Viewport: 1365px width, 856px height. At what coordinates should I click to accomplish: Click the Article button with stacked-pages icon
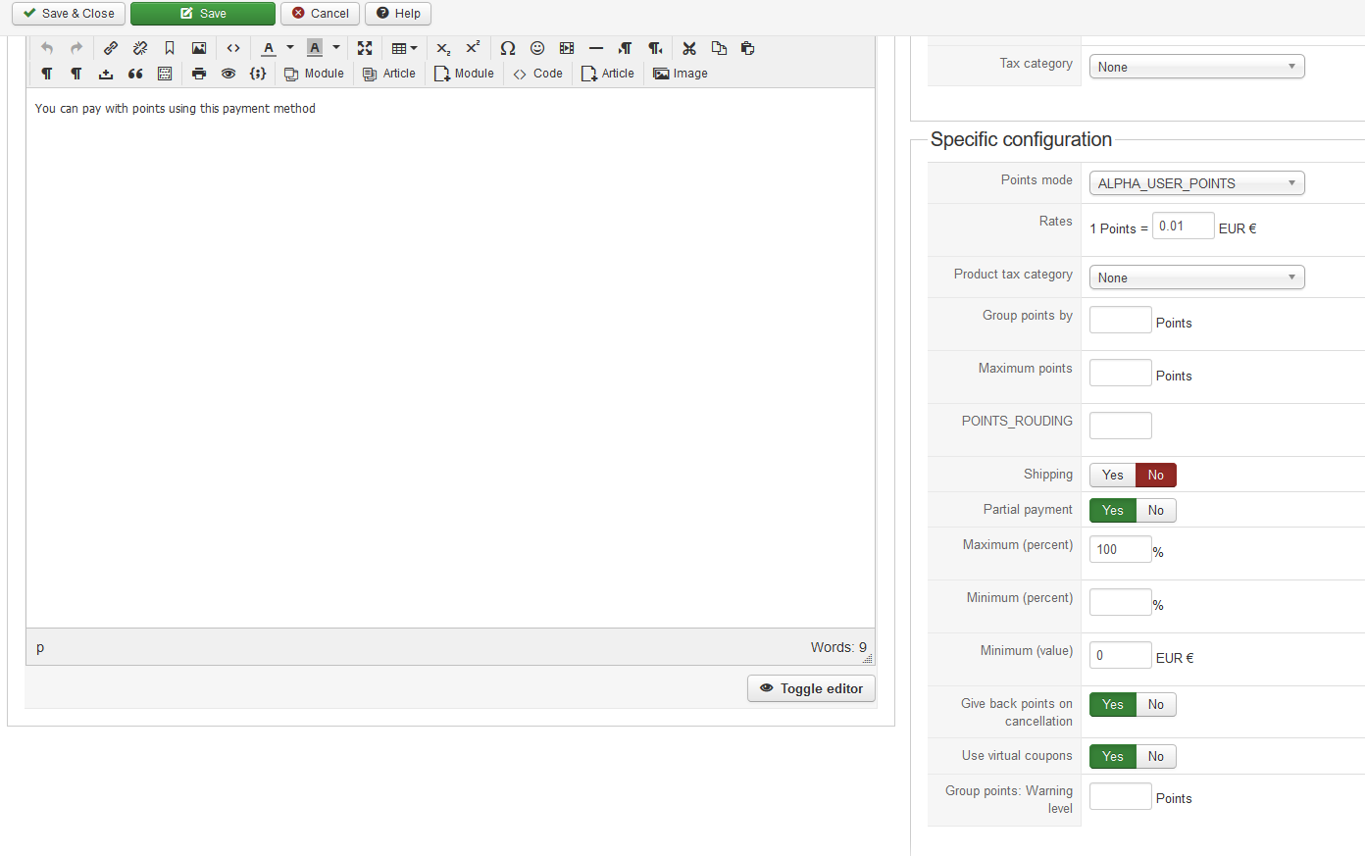pos(389,74)
